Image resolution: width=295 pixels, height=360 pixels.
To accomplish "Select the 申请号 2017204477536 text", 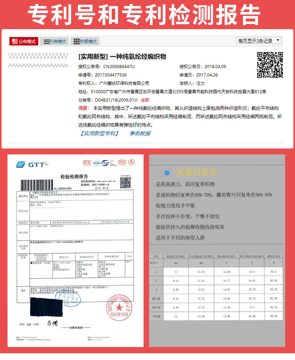I will pos(102,75).
